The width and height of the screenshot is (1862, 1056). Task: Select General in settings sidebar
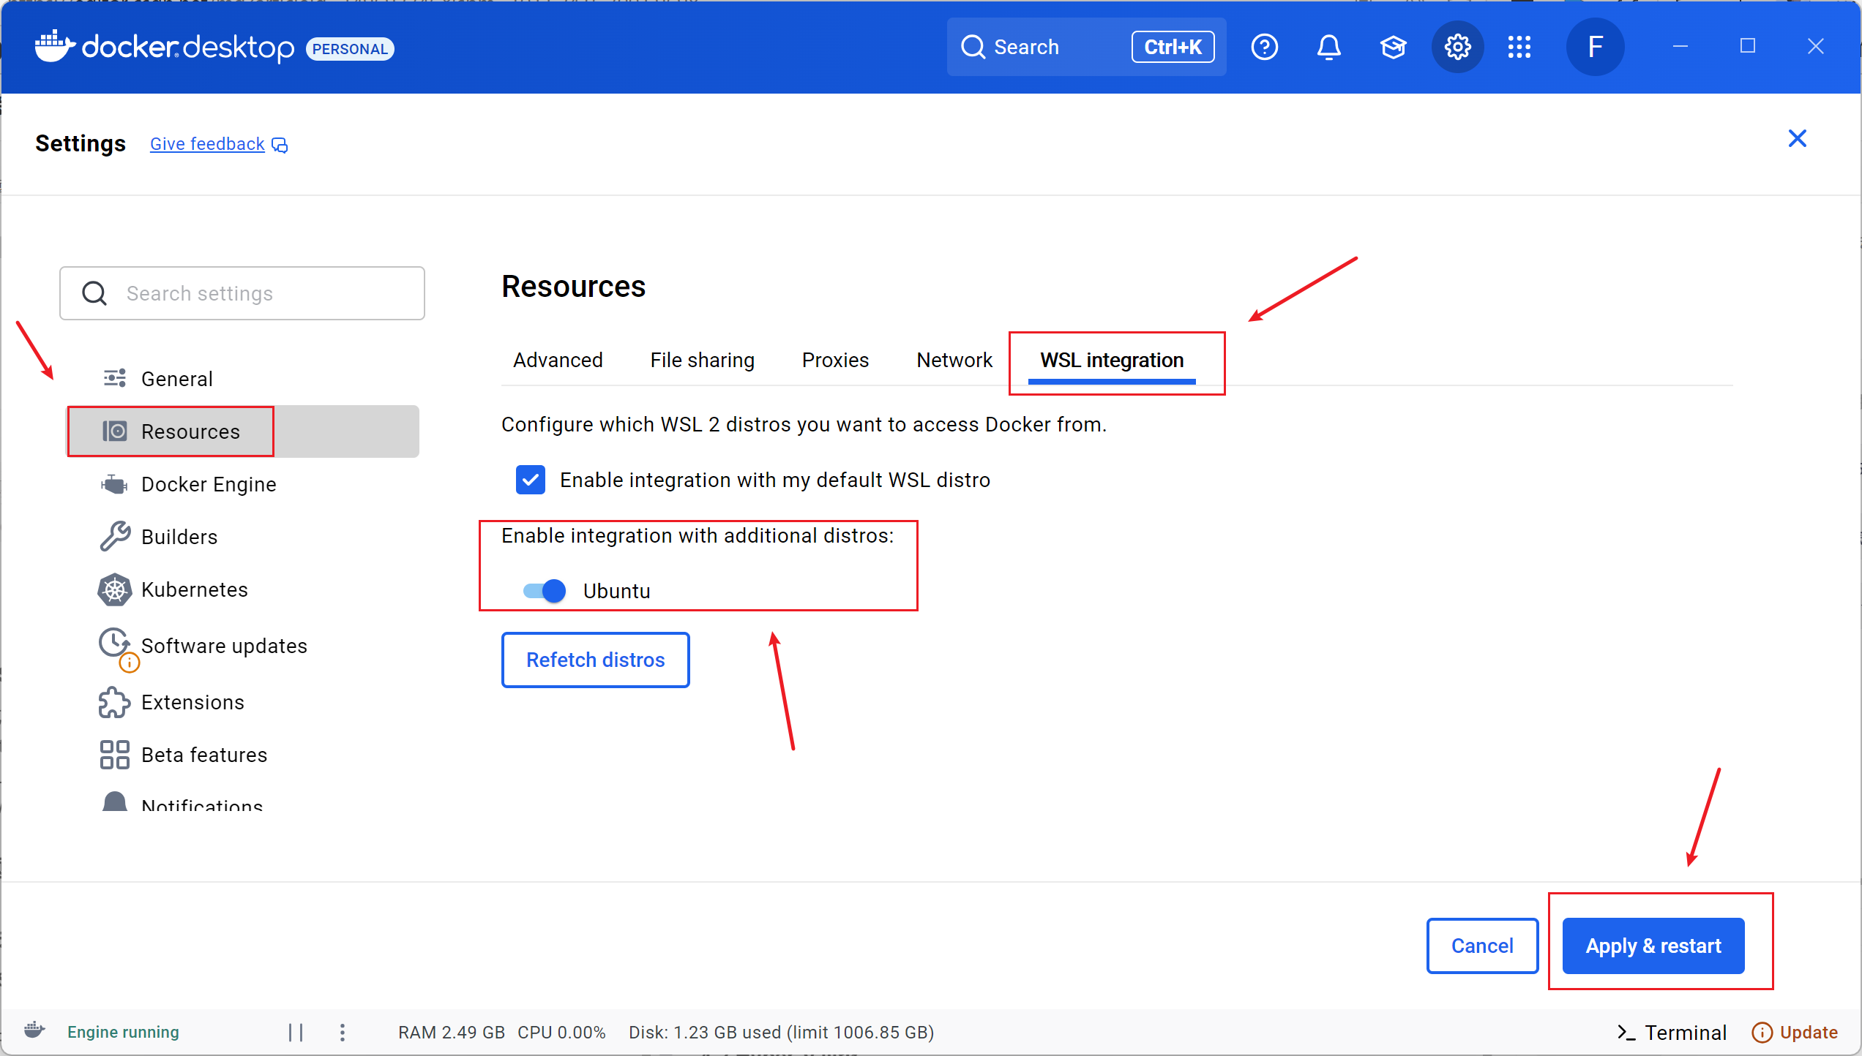243,378
